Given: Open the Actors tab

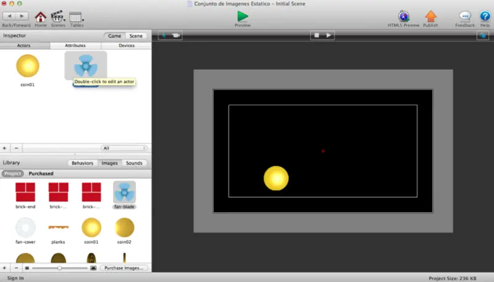Looking at the screenshot, I should pyautogui.click(x=24, y=46).
